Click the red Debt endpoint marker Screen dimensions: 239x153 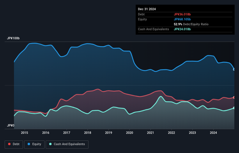[234, 97]
